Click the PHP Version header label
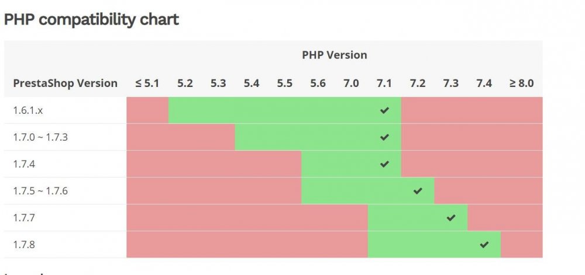This screenshot has height=275, width=585. pyautogui.click(x=335, y=55)
